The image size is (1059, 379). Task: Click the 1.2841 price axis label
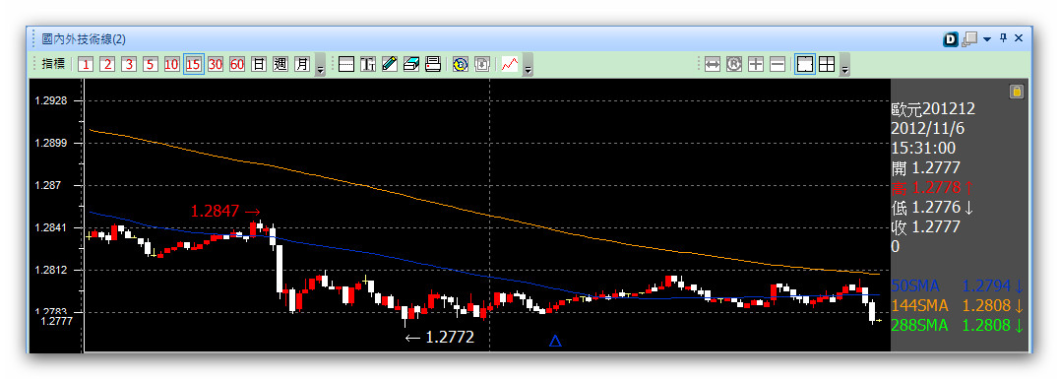(50, 227)
